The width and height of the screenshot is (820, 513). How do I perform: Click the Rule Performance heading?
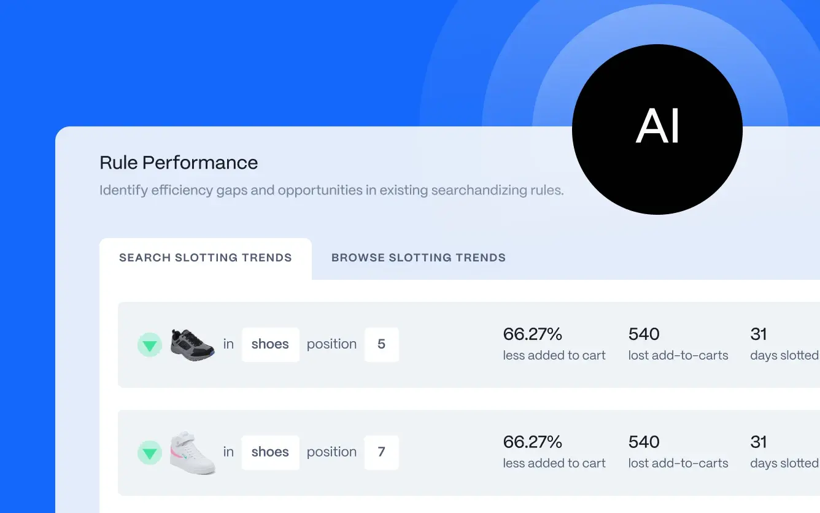point(179,163)
